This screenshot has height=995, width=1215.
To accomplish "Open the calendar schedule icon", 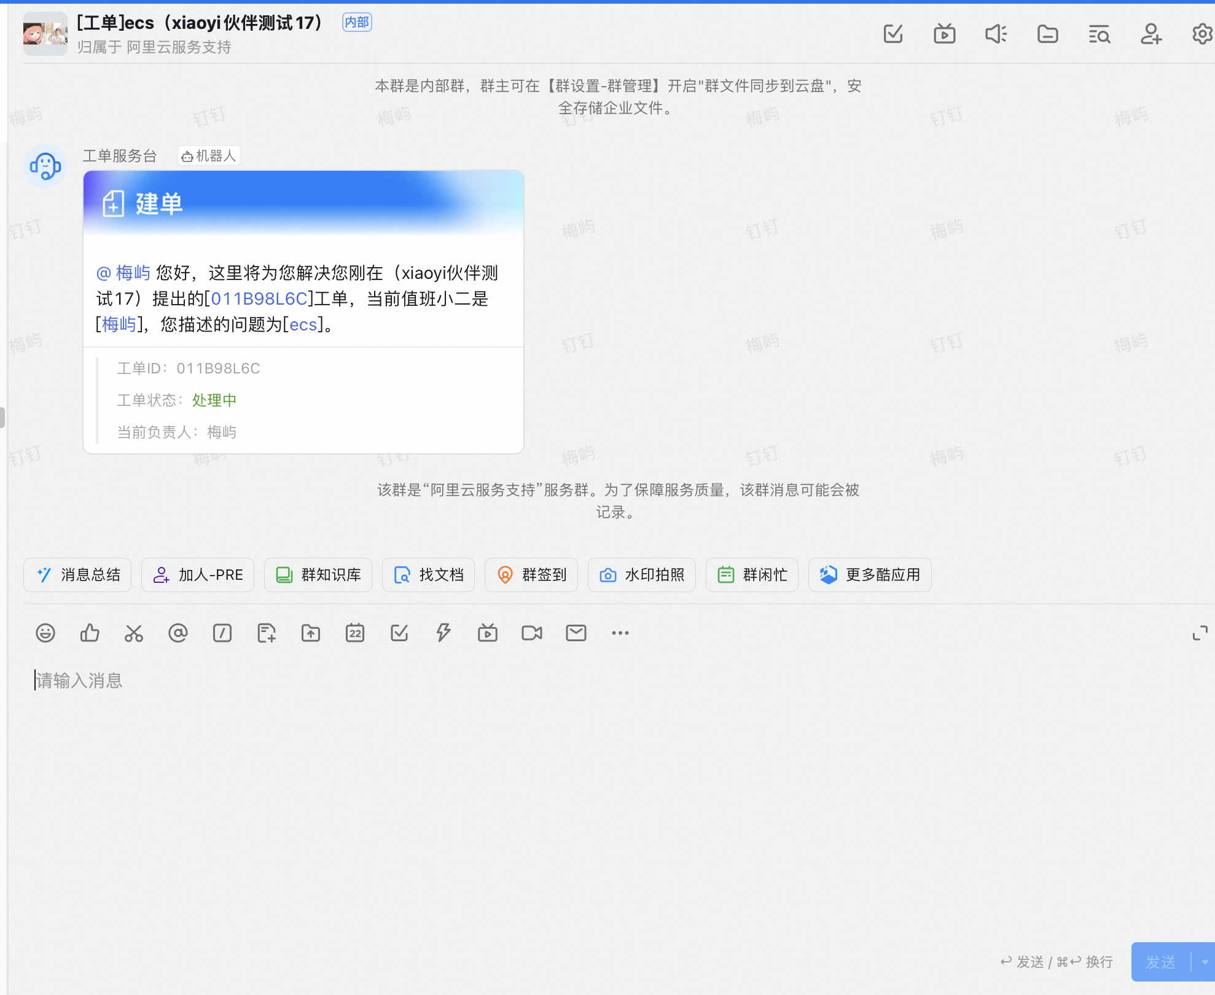I will click(x=355, y=633).
